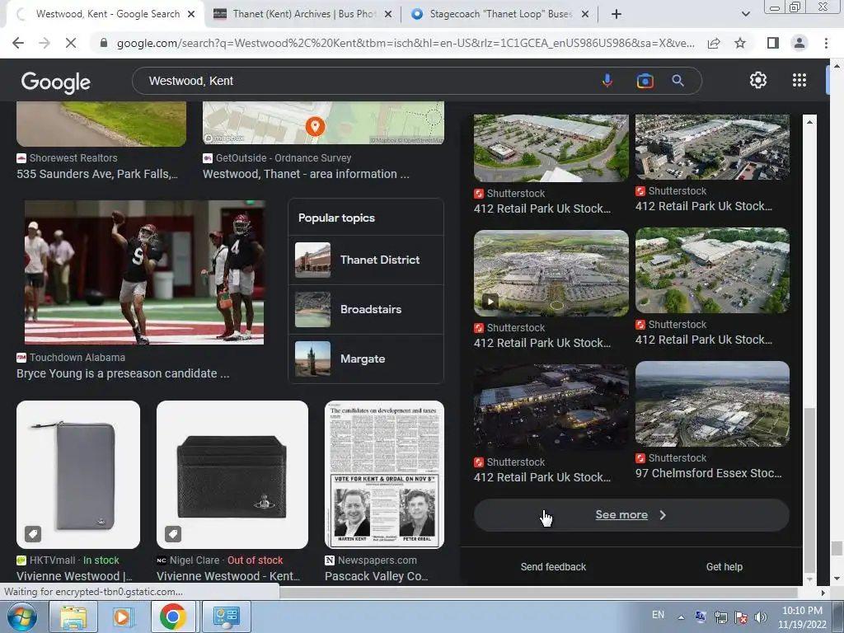Click the horizontal scrollbar right arrow
The width and height of the screenshot is (844, 633).
[x=823, y=593]
